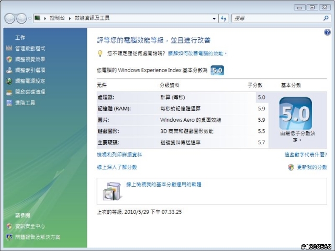Maximize the window
The width and height of the screenshot is (335, 251).
(x=312, y=8)
